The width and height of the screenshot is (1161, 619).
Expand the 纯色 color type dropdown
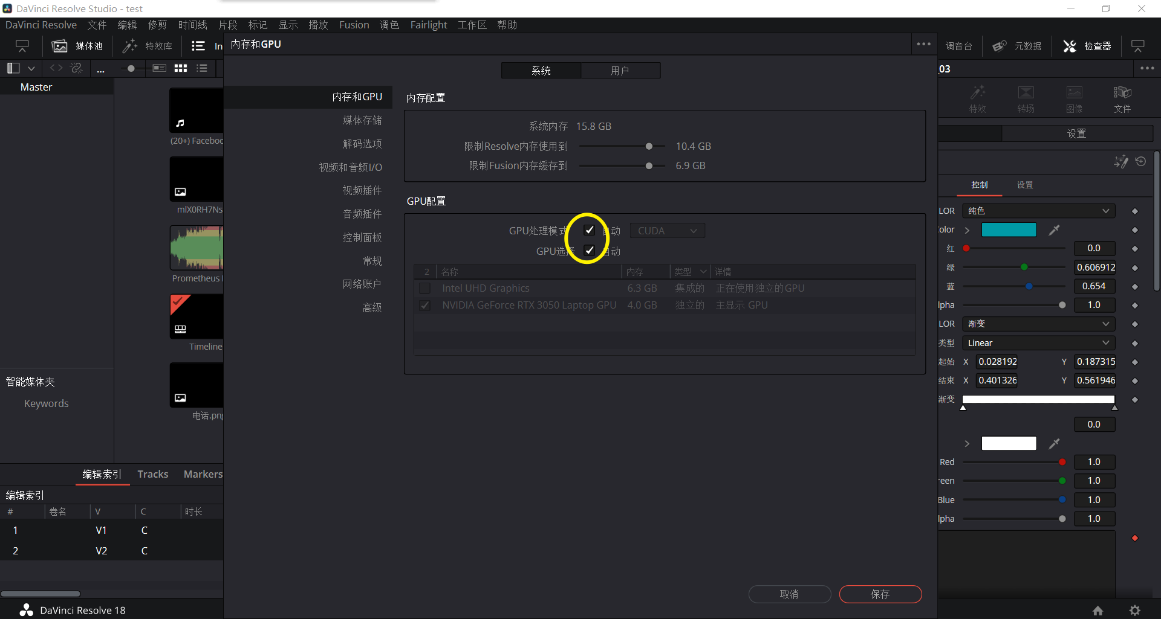1038,211
